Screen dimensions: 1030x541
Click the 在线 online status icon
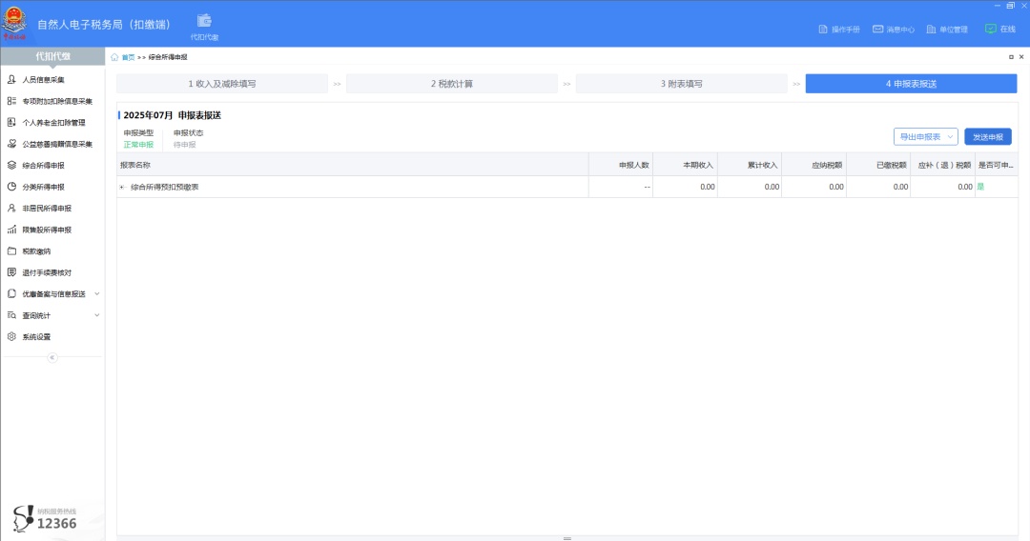pyautogui.click(x=990, y=30)
